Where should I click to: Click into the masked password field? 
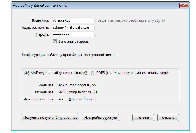click(x=73, y=34)
